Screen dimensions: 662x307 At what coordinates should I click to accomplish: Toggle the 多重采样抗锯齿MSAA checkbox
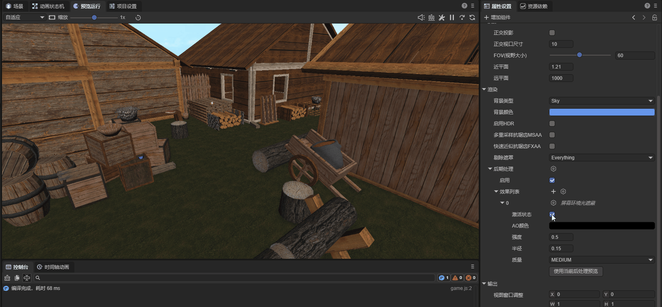[552, 135]
